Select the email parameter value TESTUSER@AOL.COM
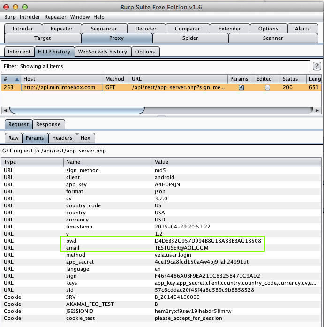 (181, 248)
